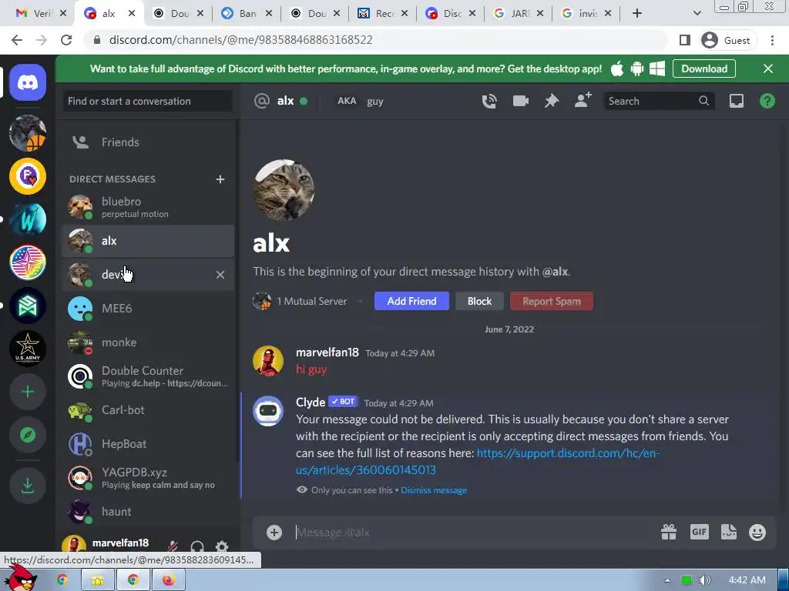This screenshot has height=591, width=789.
Task: Click alx's large profile avatar
Action: click(x=284, y=191)
